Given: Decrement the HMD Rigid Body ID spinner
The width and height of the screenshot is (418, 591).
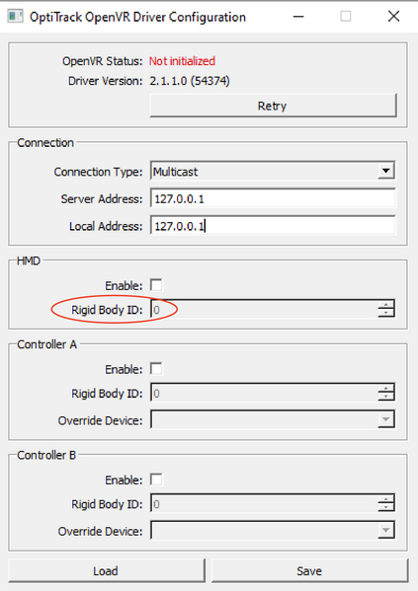Looking at the screenshot, I should 386,313.
